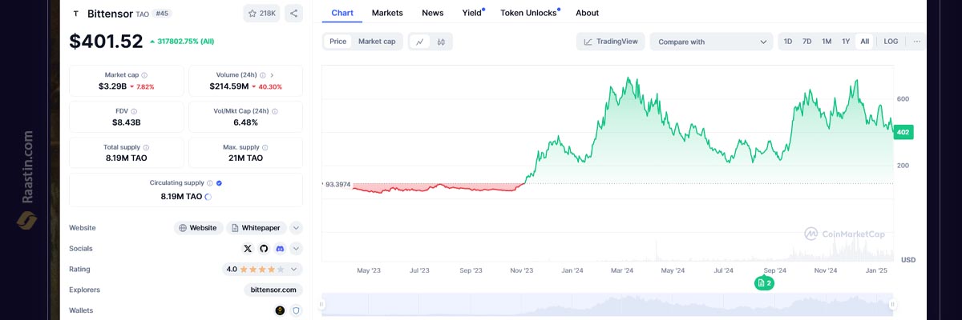
Task: Click the Bittensor T logo icon
Action: point(76,14)
